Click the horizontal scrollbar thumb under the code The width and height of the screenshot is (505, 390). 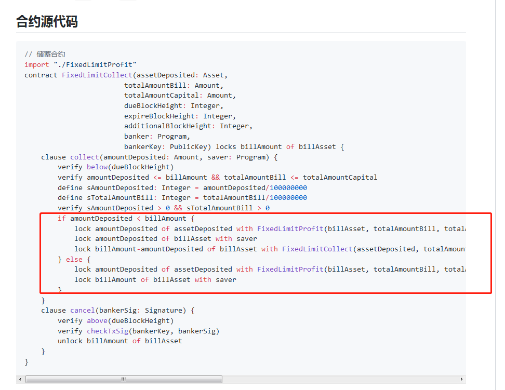pos(124,380)
